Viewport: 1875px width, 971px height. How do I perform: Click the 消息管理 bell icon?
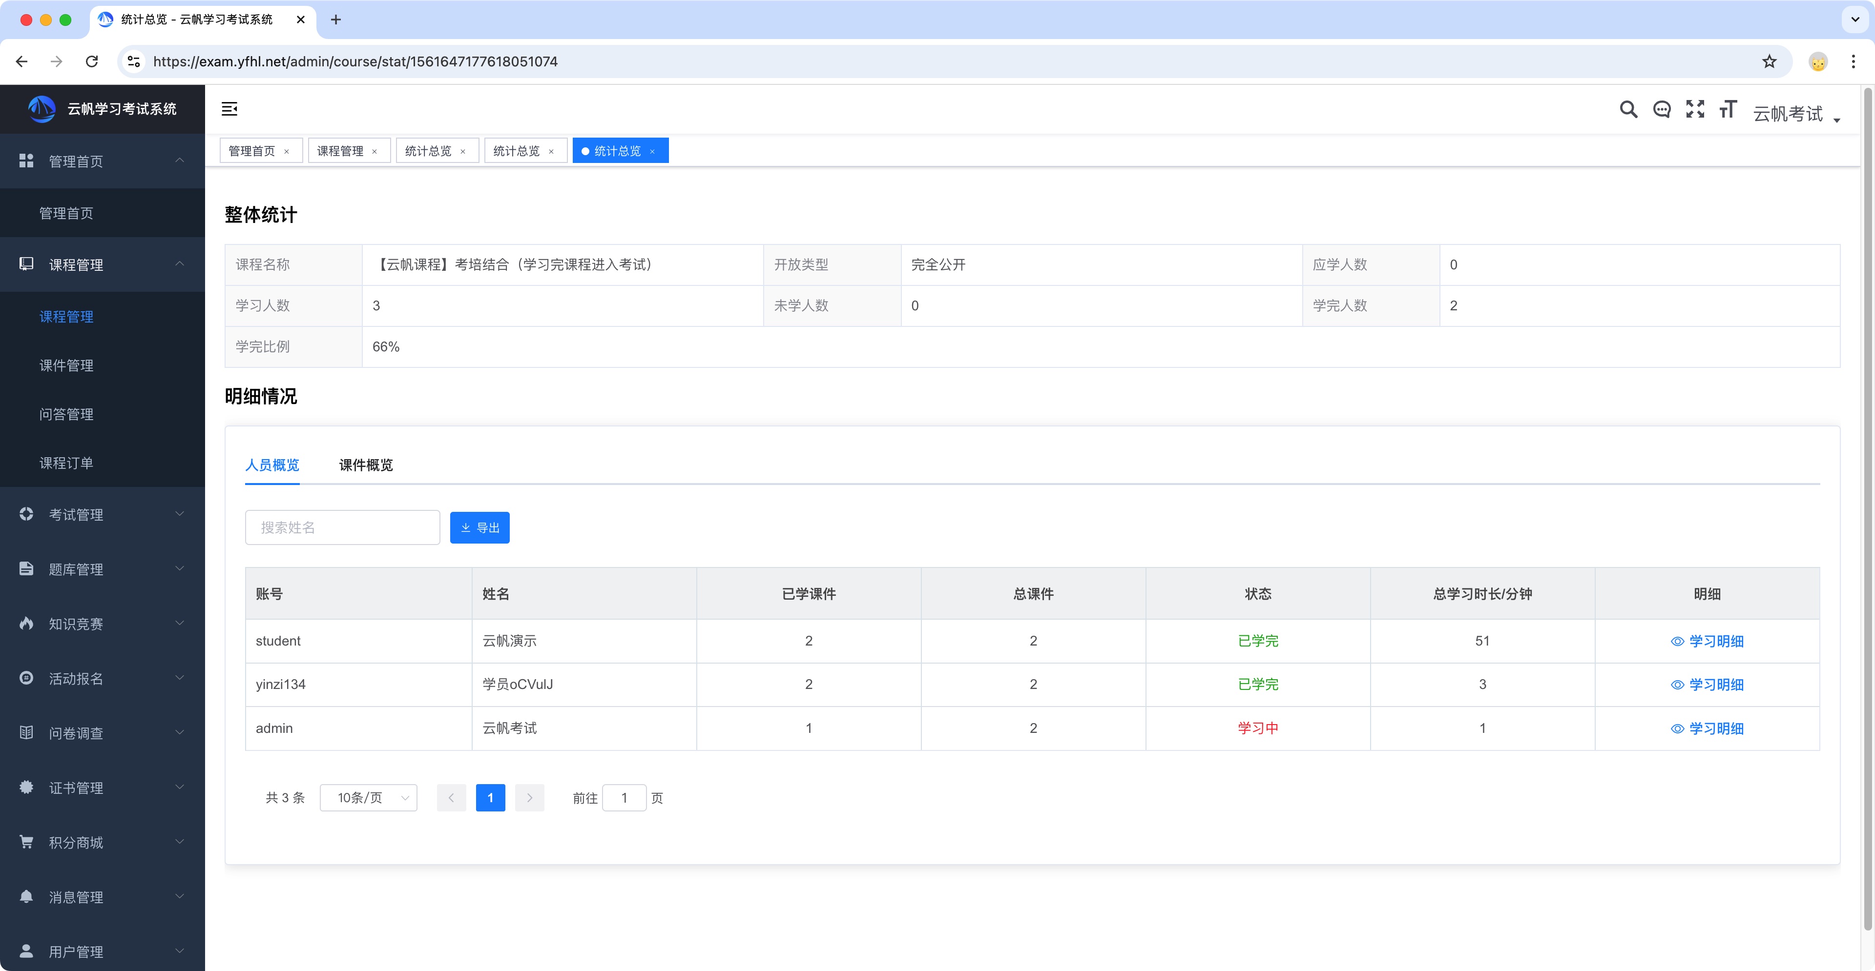26,896
